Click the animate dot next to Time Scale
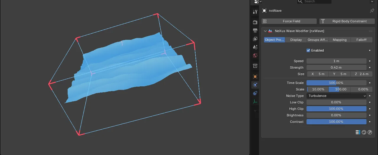Screen dimensions: 378x155 (370, 83)
